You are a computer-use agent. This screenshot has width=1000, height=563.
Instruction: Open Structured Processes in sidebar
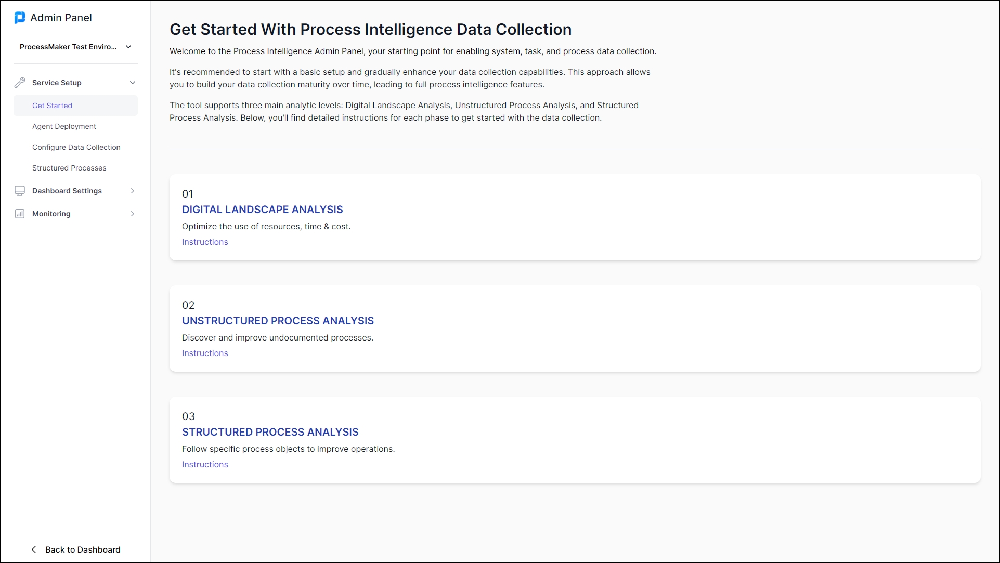click(x=69, y=168)
